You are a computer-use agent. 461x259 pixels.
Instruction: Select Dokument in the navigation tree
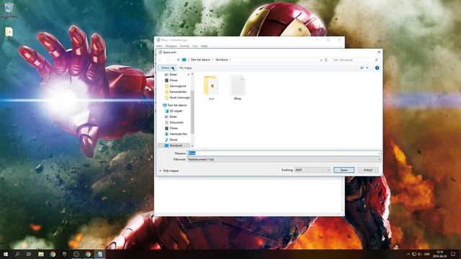(x=174, y=122)
